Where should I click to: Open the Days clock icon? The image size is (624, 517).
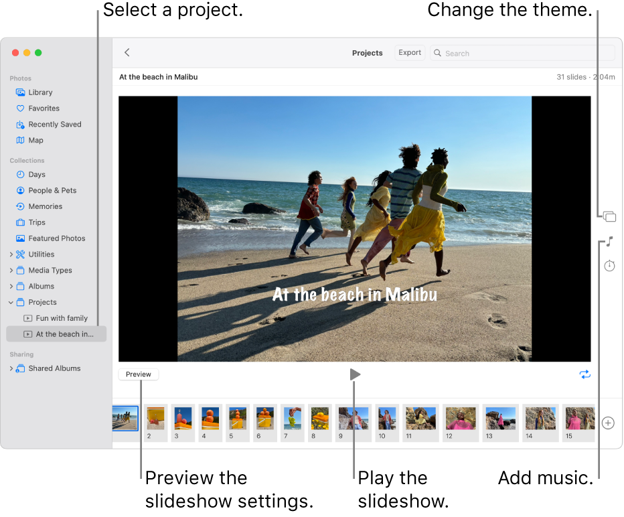pos(20,174)
